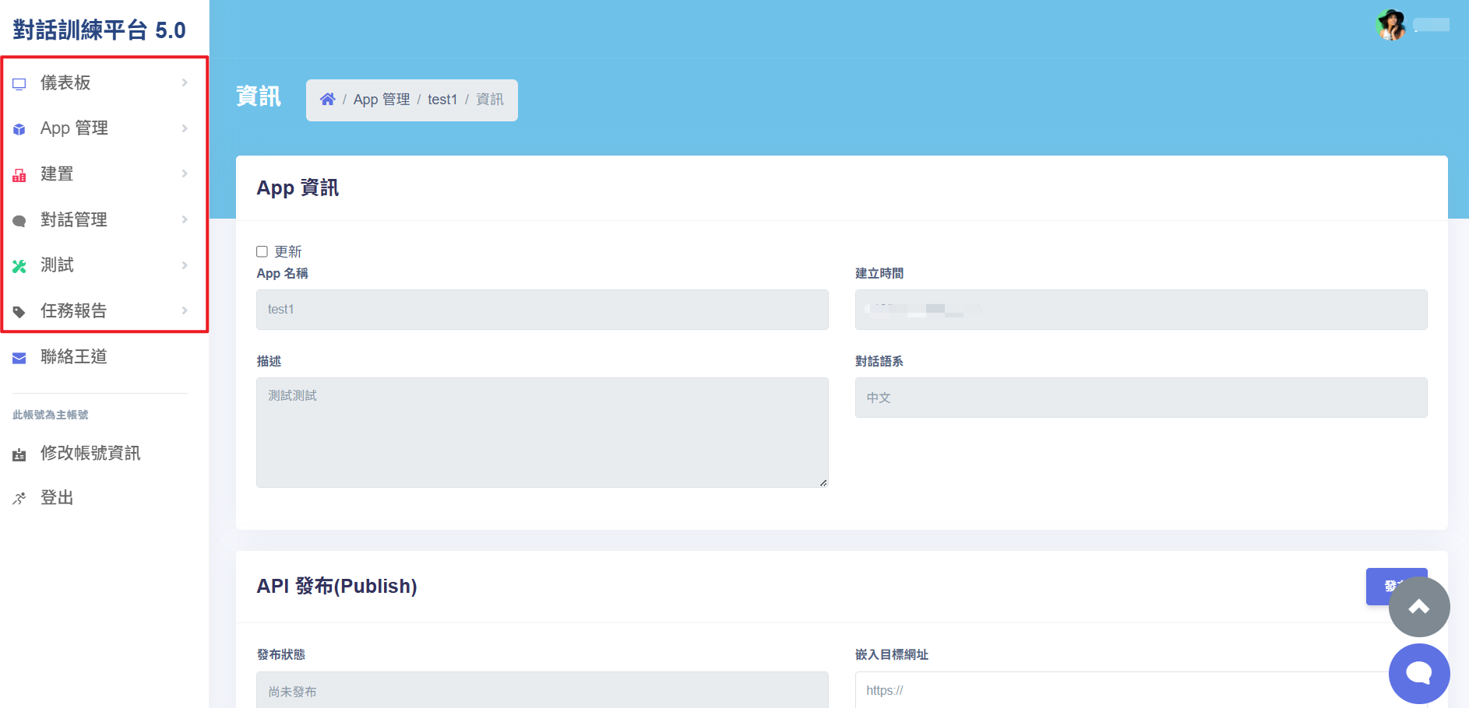Image resolution: width=1469 pixels, height=708 pixels.
Task: Click the 測試 tools icon
Action: [19, 266]
